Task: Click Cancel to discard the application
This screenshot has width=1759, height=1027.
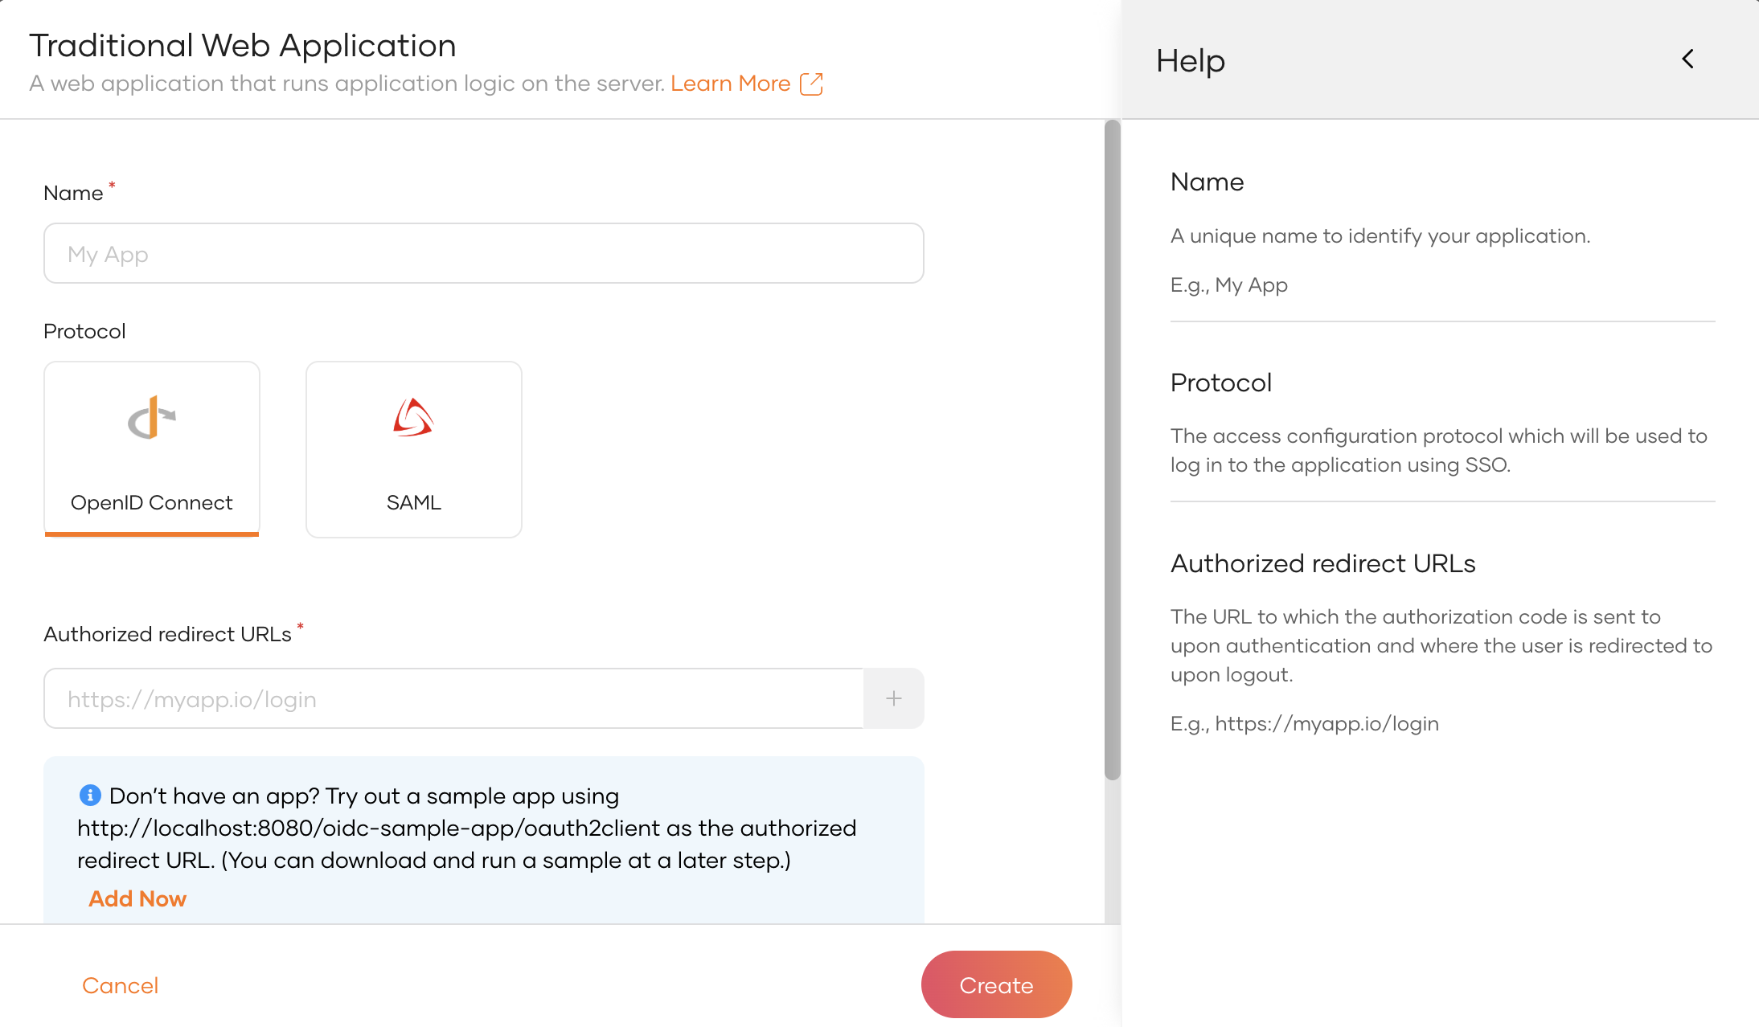Action: (120, 984)
